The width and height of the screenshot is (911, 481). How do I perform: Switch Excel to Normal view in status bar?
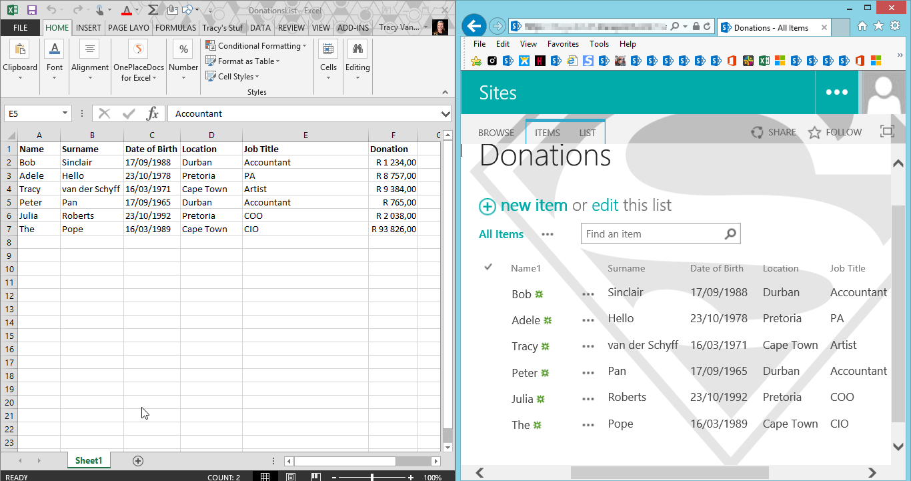coord(265,477)
